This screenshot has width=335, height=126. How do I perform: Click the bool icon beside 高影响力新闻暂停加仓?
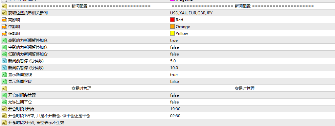point(4,40)
